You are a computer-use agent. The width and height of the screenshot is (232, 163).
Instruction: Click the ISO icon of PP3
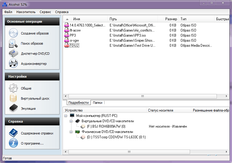[67, 35]
